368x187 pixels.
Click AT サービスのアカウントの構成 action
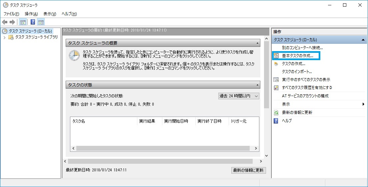pyautogui.click(x=305, y=96)
